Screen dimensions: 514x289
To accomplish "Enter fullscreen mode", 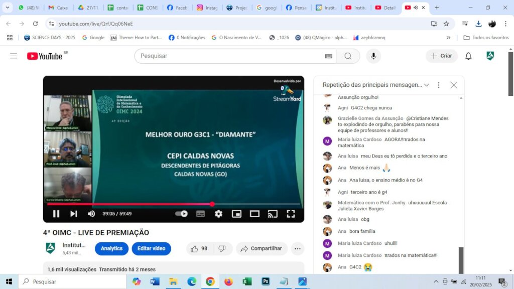I will pyautogui.click(x=291, y=214).
